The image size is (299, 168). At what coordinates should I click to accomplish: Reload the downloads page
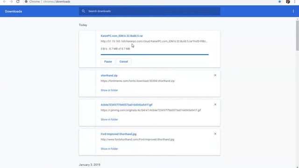point(18,1)
